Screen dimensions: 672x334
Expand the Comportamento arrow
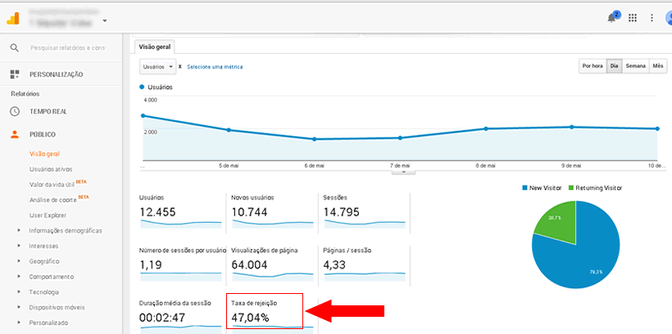pyautogui.click(x=19, y=277)
